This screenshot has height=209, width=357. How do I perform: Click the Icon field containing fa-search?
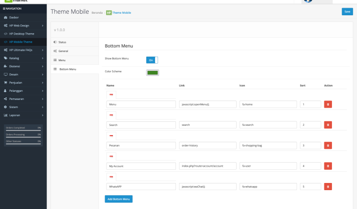(x=268, y=125)
